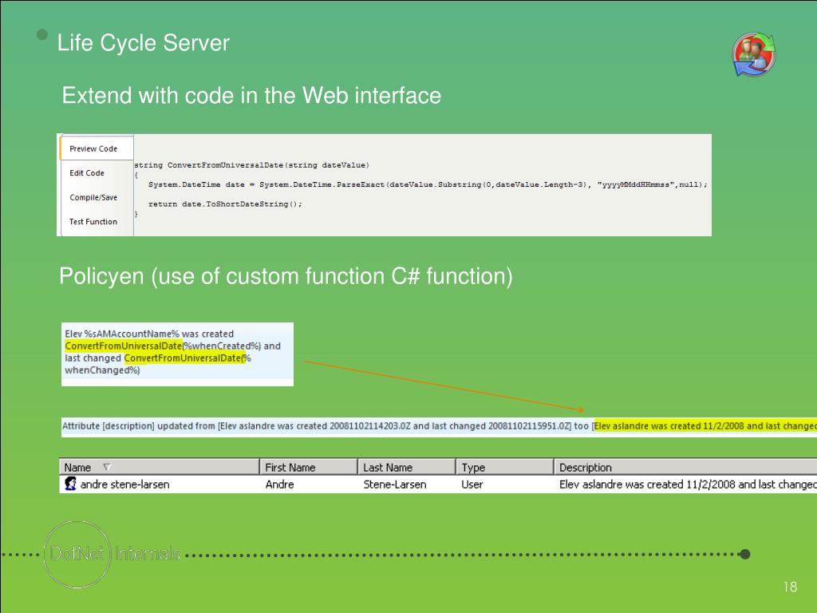
Task: Click the user sync logo icon
Action: click(753, 54)
